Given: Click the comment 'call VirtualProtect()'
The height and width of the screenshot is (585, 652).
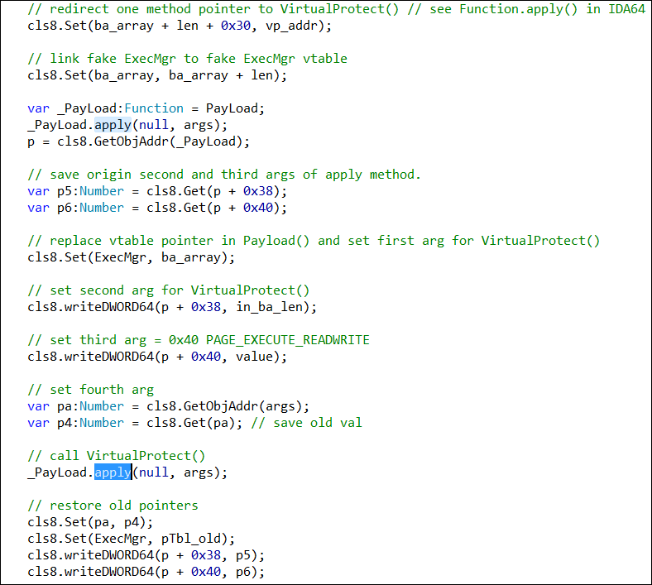Looking at the screenshot, I should click(x=117, y=456).
